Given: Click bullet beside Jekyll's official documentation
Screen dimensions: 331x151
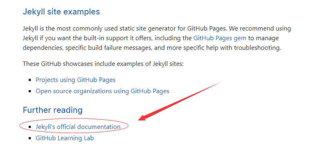Looking at the screenshot, I should (30, 127).
